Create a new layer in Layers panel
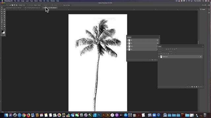The height and width of the screenshot is (118, 211). 199,87
